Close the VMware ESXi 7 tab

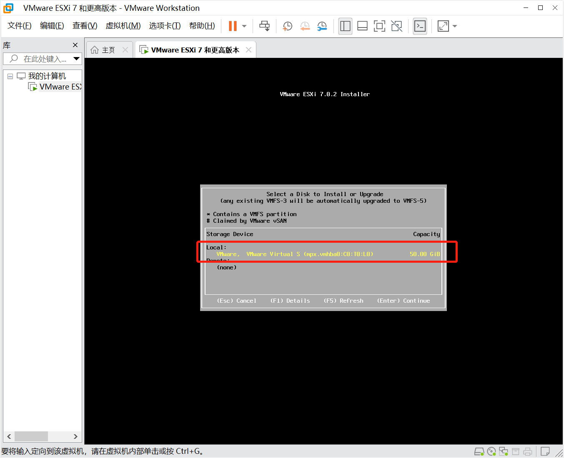point(249,50)
